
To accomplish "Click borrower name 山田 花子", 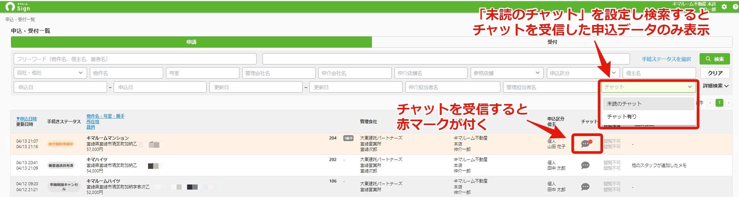I will coord(556,147).
